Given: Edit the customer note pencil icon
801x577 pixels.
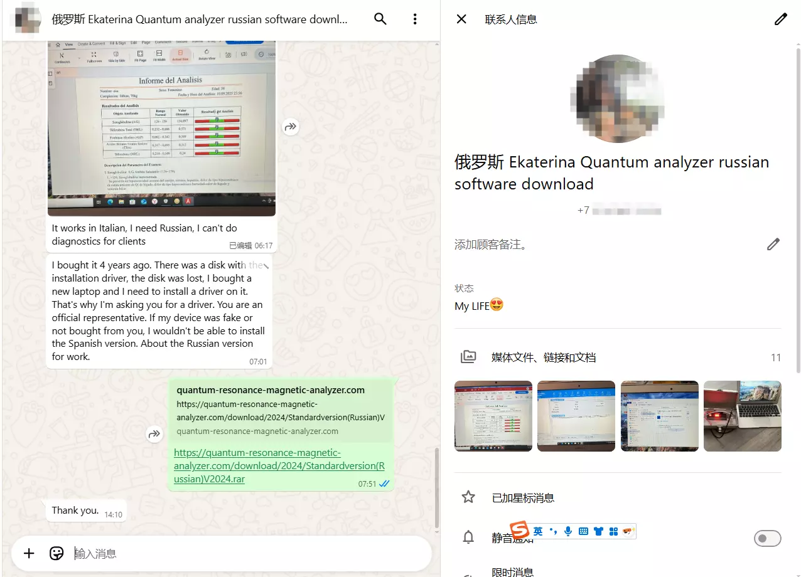Looking at the screenshot, I should click(x=773, y=244).
